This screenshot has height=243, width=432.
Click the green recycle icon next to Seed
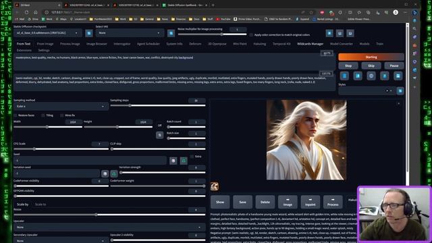point(184,161)
